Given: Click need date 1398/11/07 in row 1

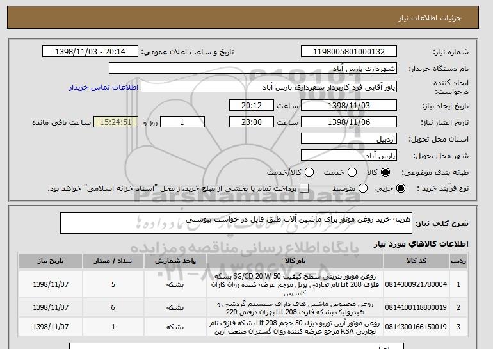Looking at the screenshot, I should click(x=51, y=284).
